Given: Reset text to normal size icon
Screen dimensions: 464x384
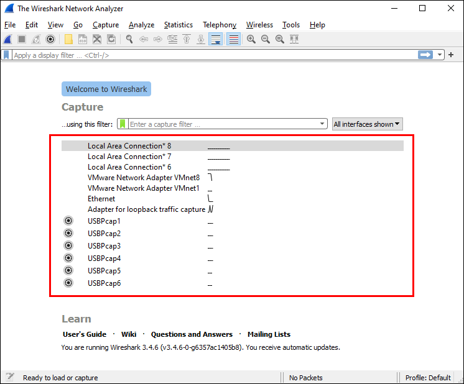Looking at the screenshot, I should coord(280,39).
